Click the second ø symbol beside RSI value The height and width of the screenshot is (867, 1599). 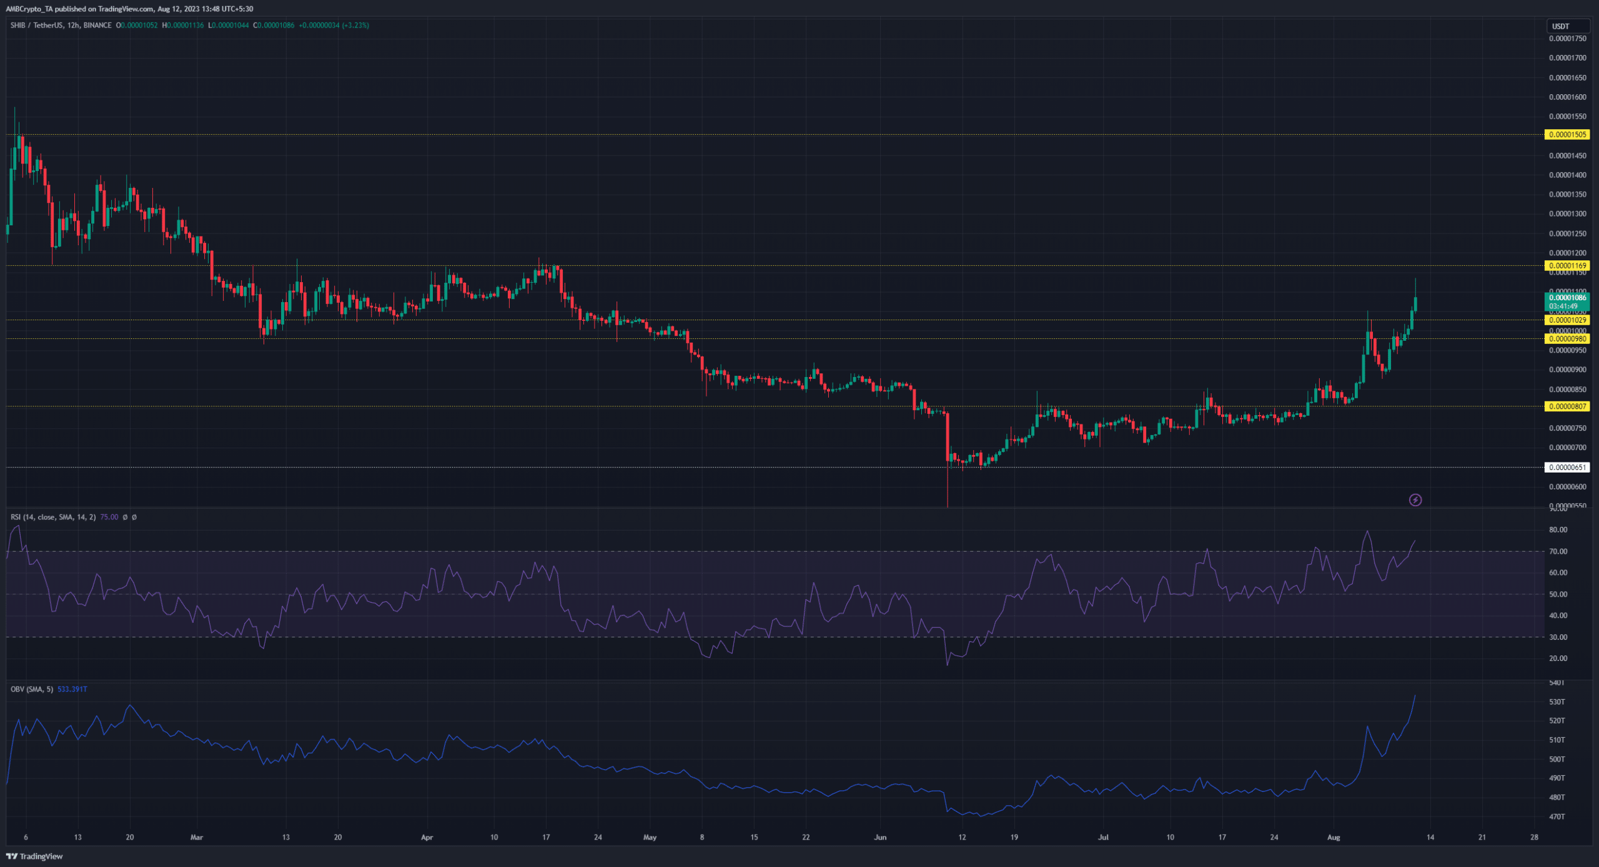[x=134, y=517]
